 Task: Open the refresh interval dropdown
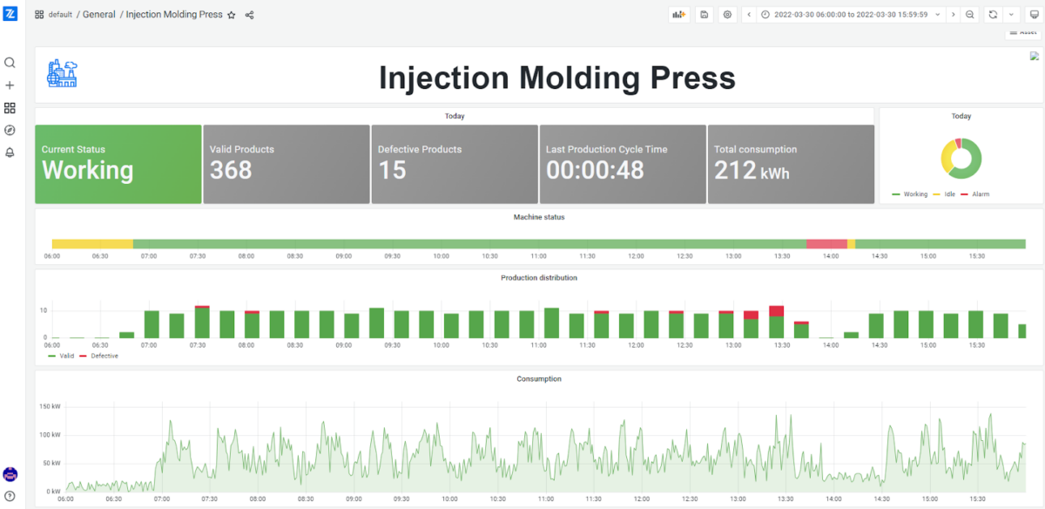pos(1010,14)
